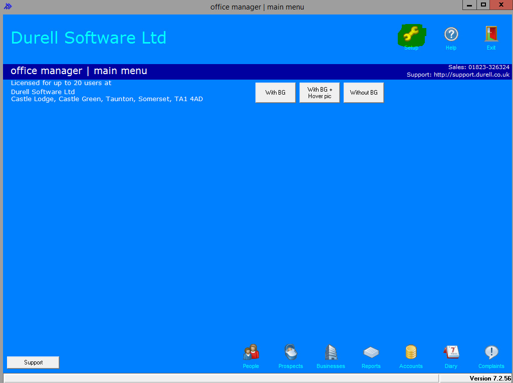Image resolution: width=513 pixels, height=383 pixels.
Task: Click the app icon in title bar
Action: point(8,6)
